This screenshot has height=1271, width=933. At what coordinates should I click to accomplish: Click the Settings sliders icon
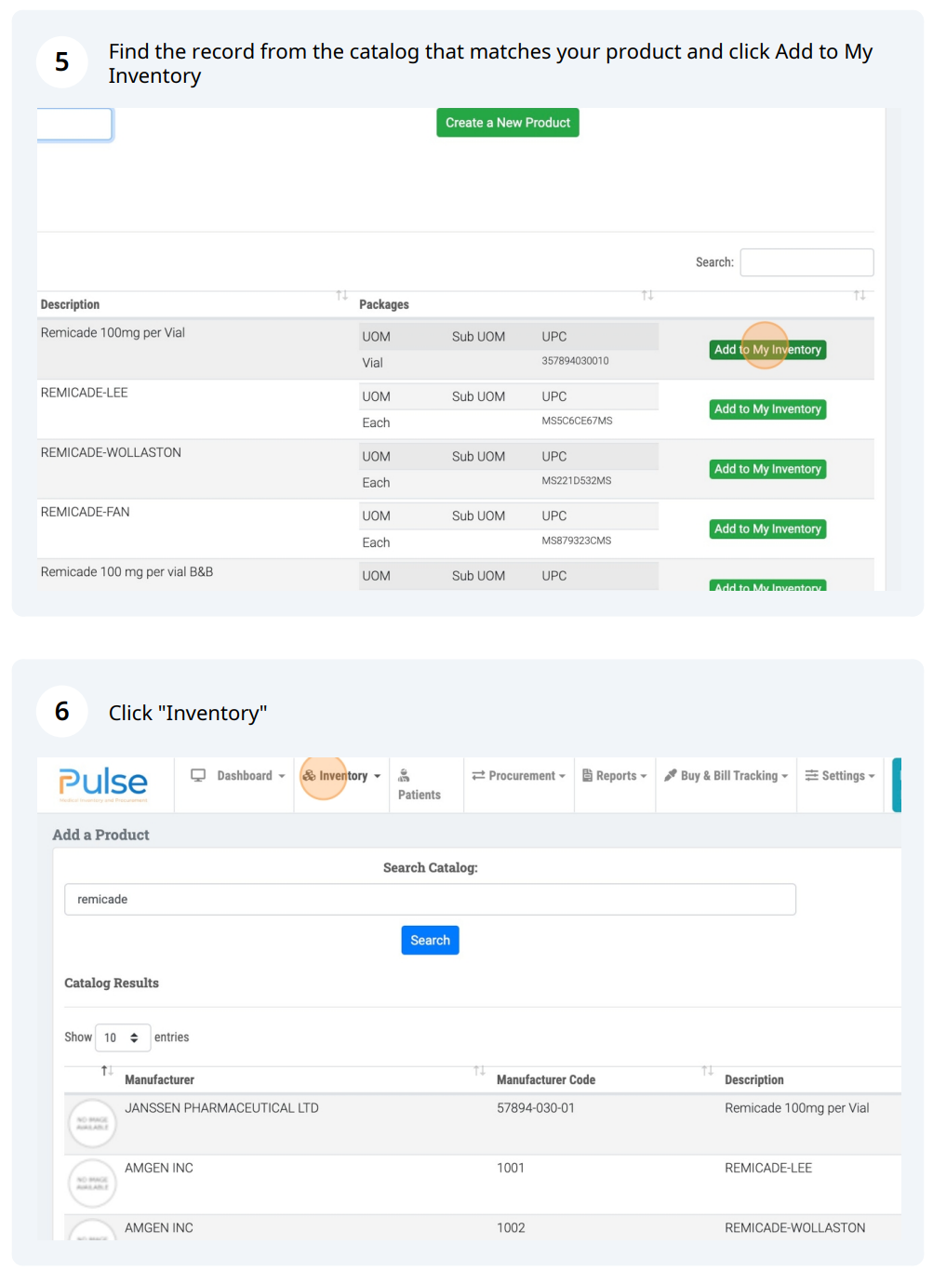coord(812,775)
